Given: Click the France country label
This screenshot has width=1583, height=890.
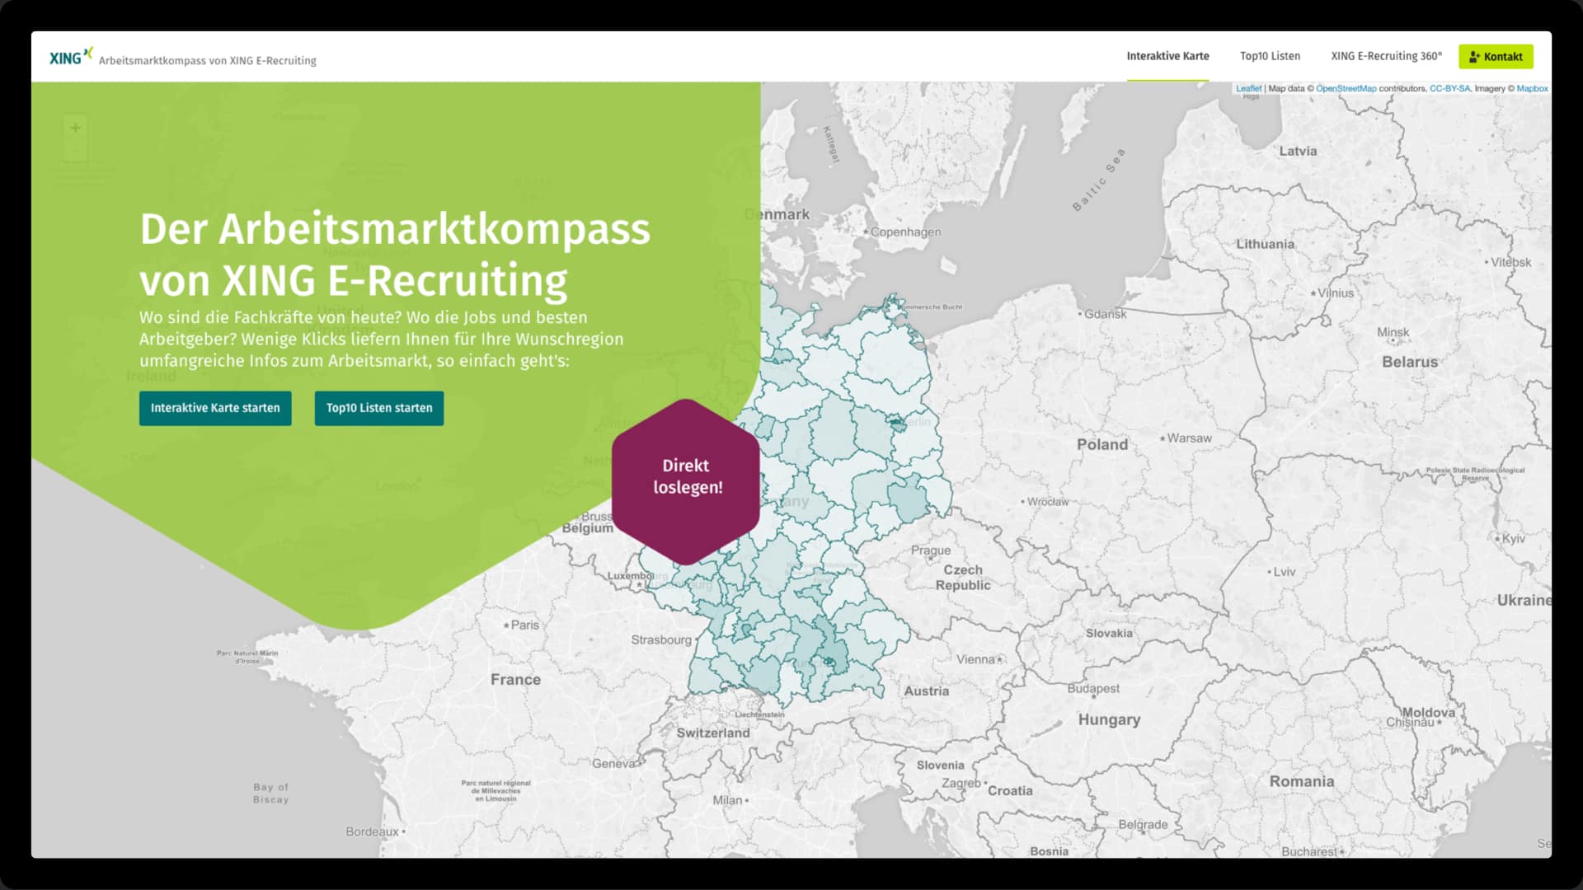Looking at the screenshot, I should (516, 679).
